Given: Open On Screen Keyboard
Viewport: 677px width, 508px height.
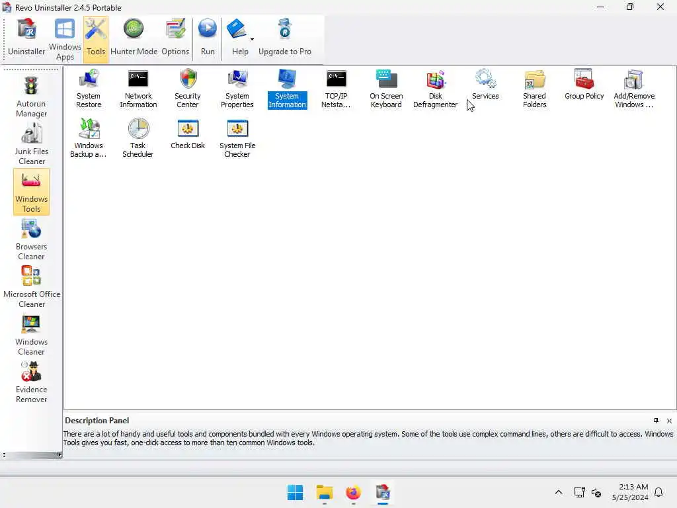Looking at the screenshot, I should click(386, 89).
